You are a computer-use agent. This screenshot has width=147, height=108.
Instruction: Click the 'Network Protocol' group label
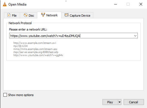20,23
